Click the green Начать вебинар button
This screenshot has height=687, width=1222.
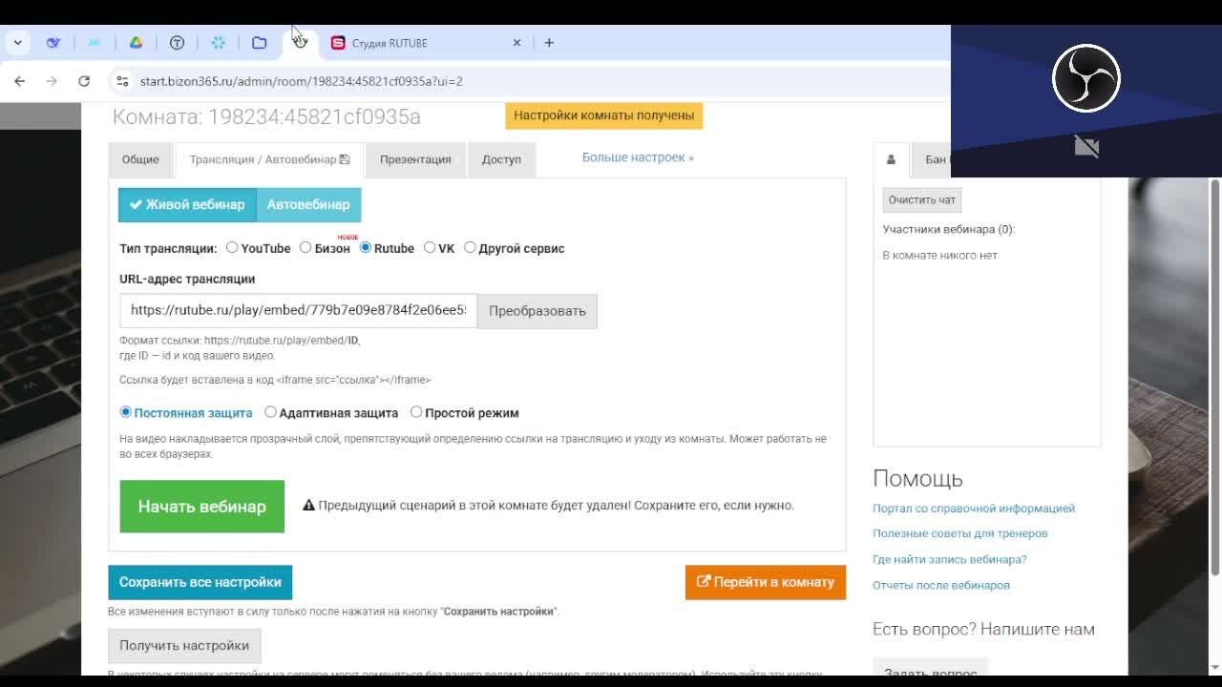[201, 506]
